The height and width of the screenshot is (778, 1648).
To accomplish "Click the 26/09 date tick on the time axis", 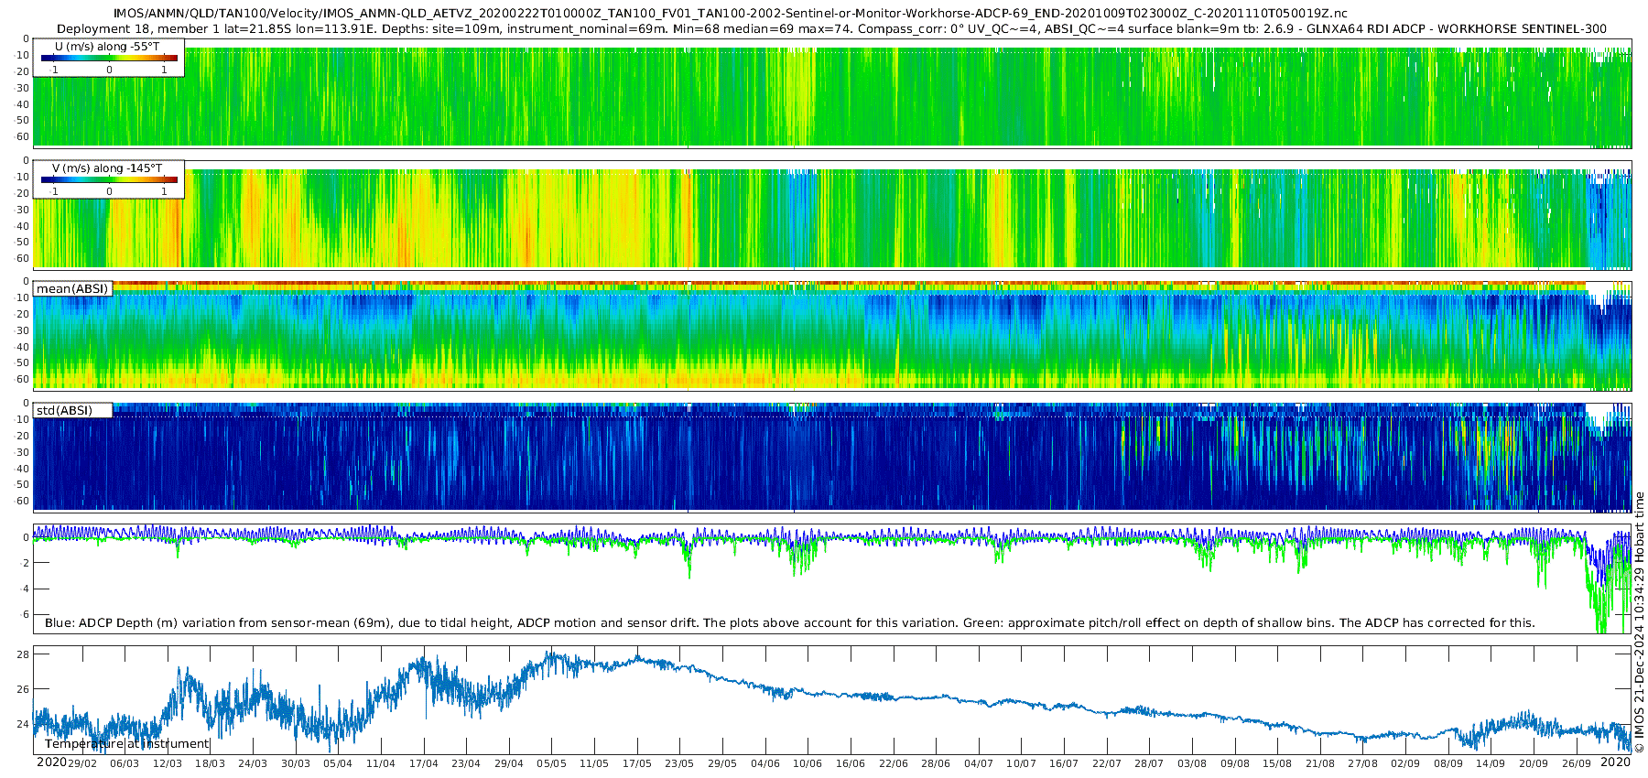I will click(1576, 763).
